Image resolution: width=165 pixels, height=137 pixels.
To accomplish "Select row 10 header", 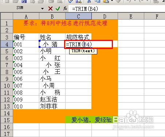I will (x=7, y=85).
